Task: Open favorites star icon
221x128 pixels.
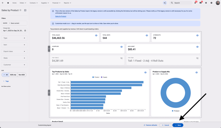Action: [8, 3]
